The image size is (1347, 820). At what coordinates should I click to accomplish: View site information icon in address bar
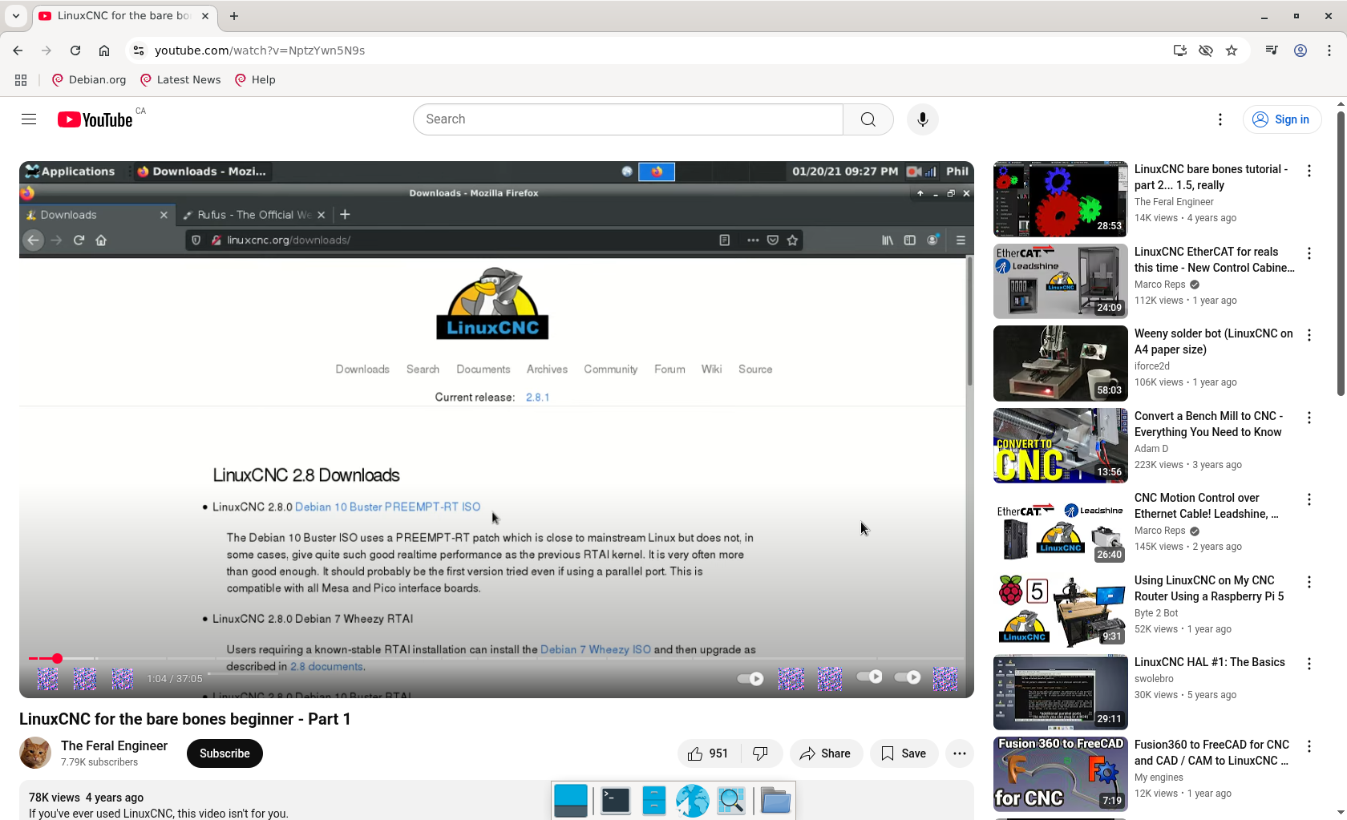pyautogui.click(x=139, y=50)
